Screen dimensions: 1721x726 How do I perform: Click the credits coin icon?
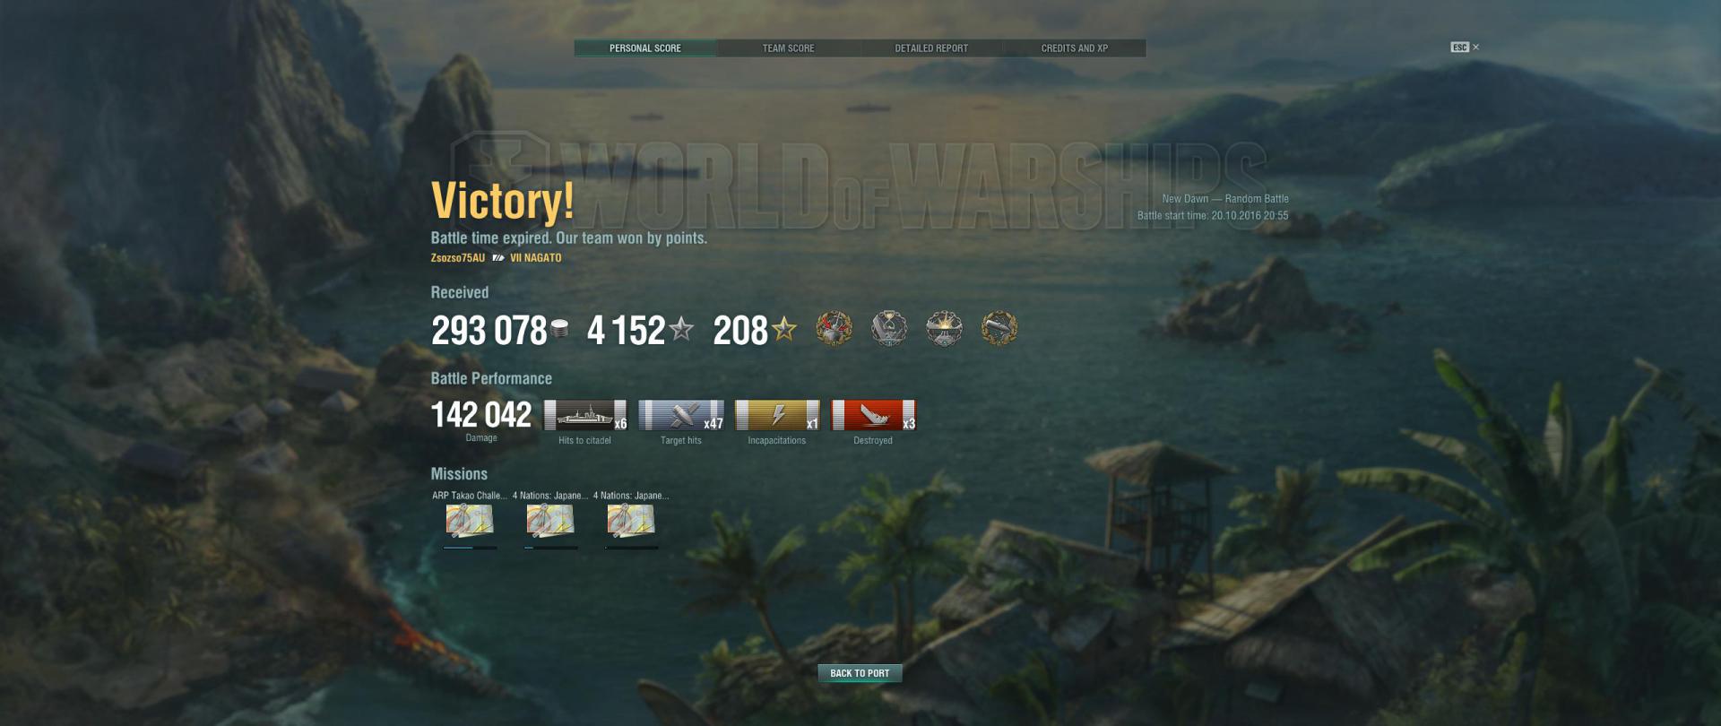(x=559, y=329)
